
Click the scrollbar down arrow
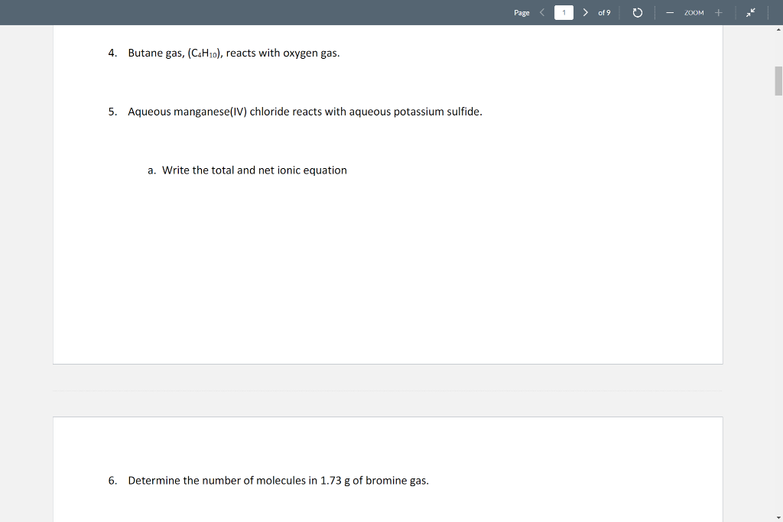coord(778,517)
